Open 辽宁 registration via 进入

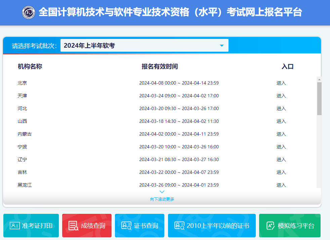[281, 159]
